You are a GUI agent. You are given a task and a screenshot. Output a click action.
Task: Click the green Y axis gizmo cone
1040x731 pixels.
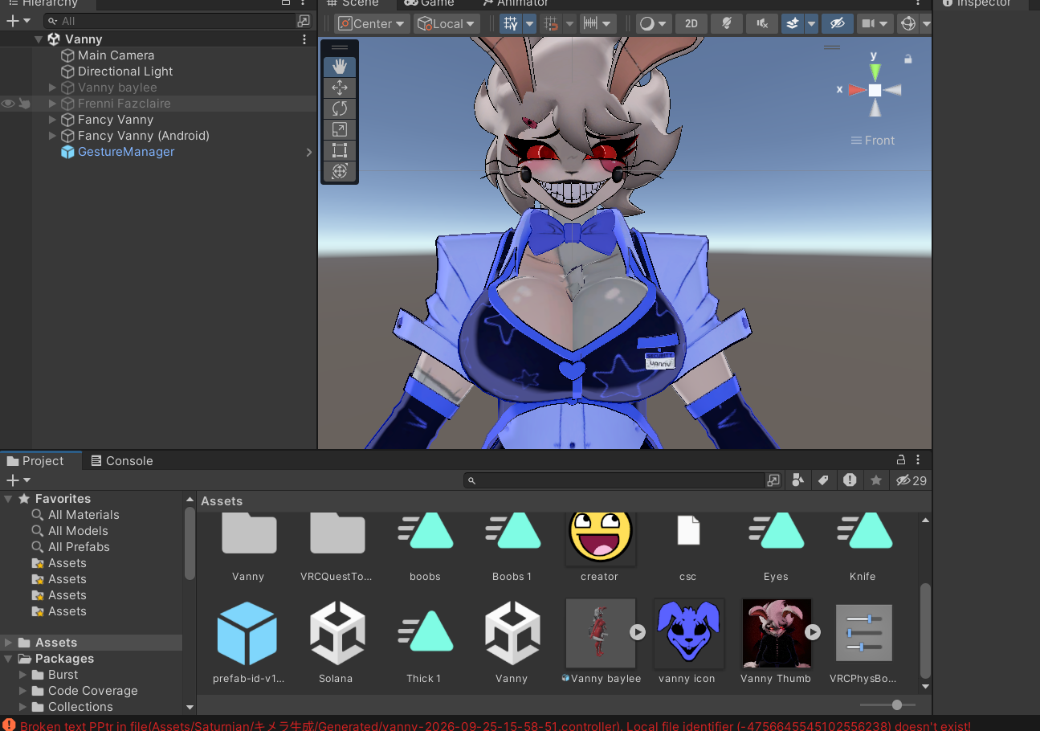875,72
